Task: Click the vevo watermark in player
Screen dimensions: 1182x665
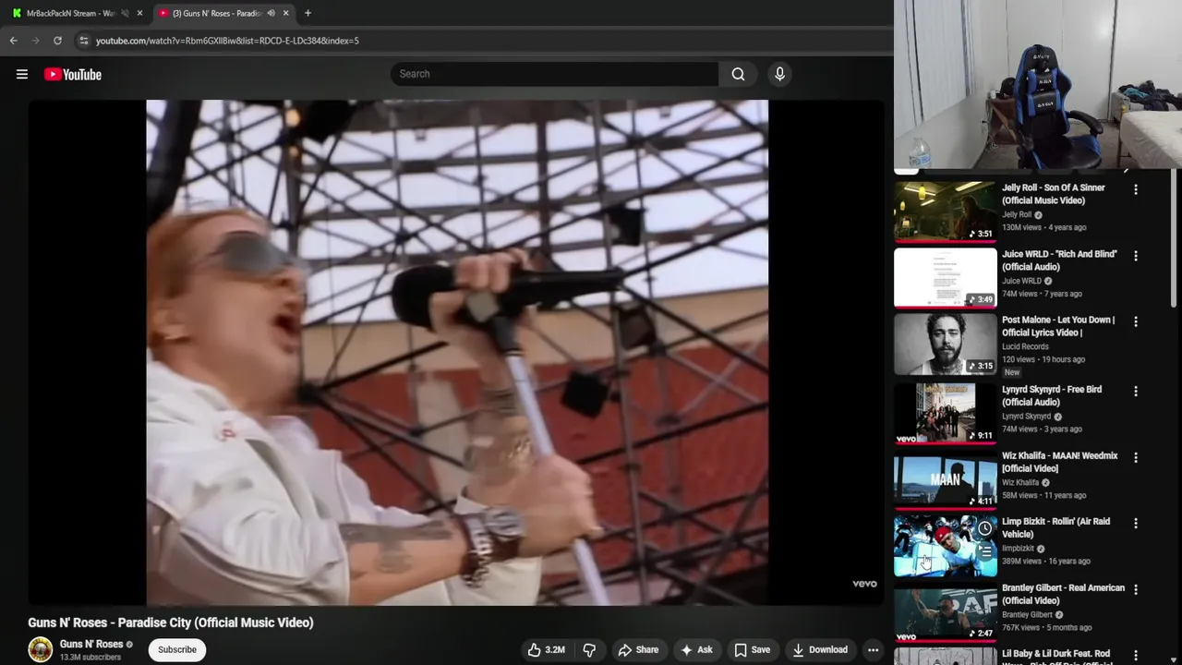Action: pyautogui.click(x=864, y=584)
